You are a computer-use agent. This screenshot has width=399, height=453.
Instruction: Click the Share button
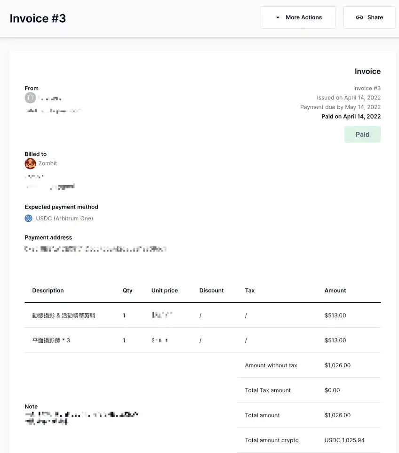point(369,17)
